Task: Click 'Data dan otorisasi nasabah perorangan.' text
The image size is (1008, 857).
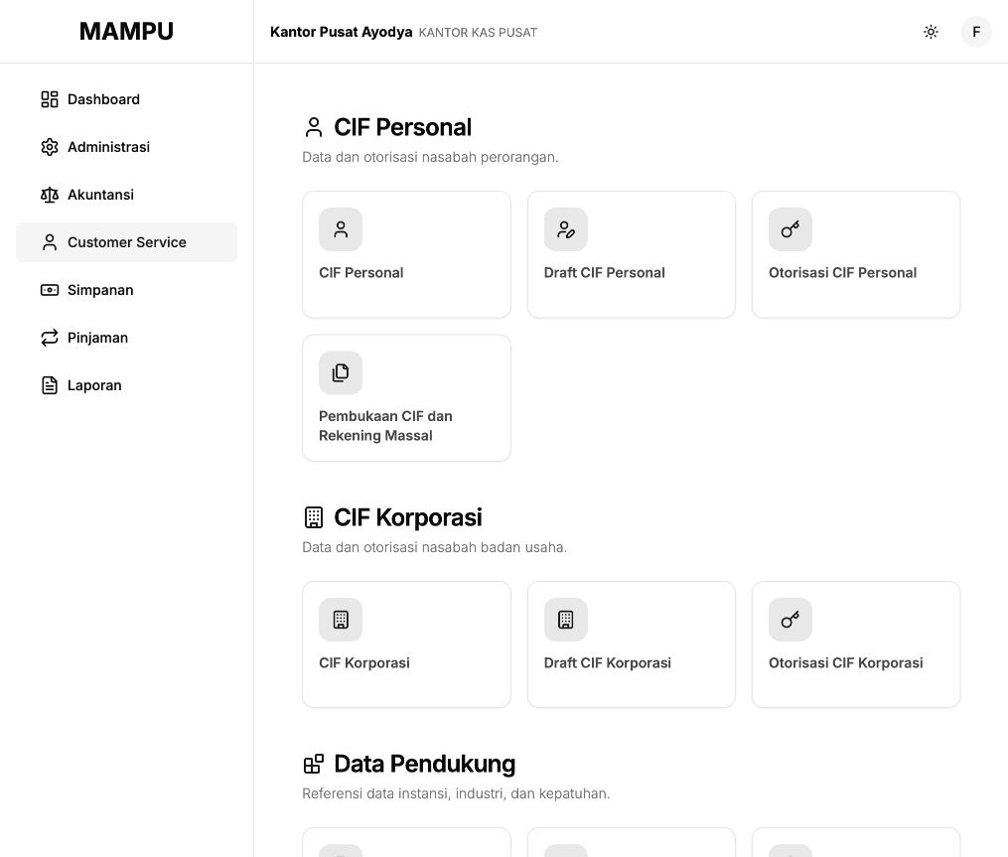Action: [430, 157]
